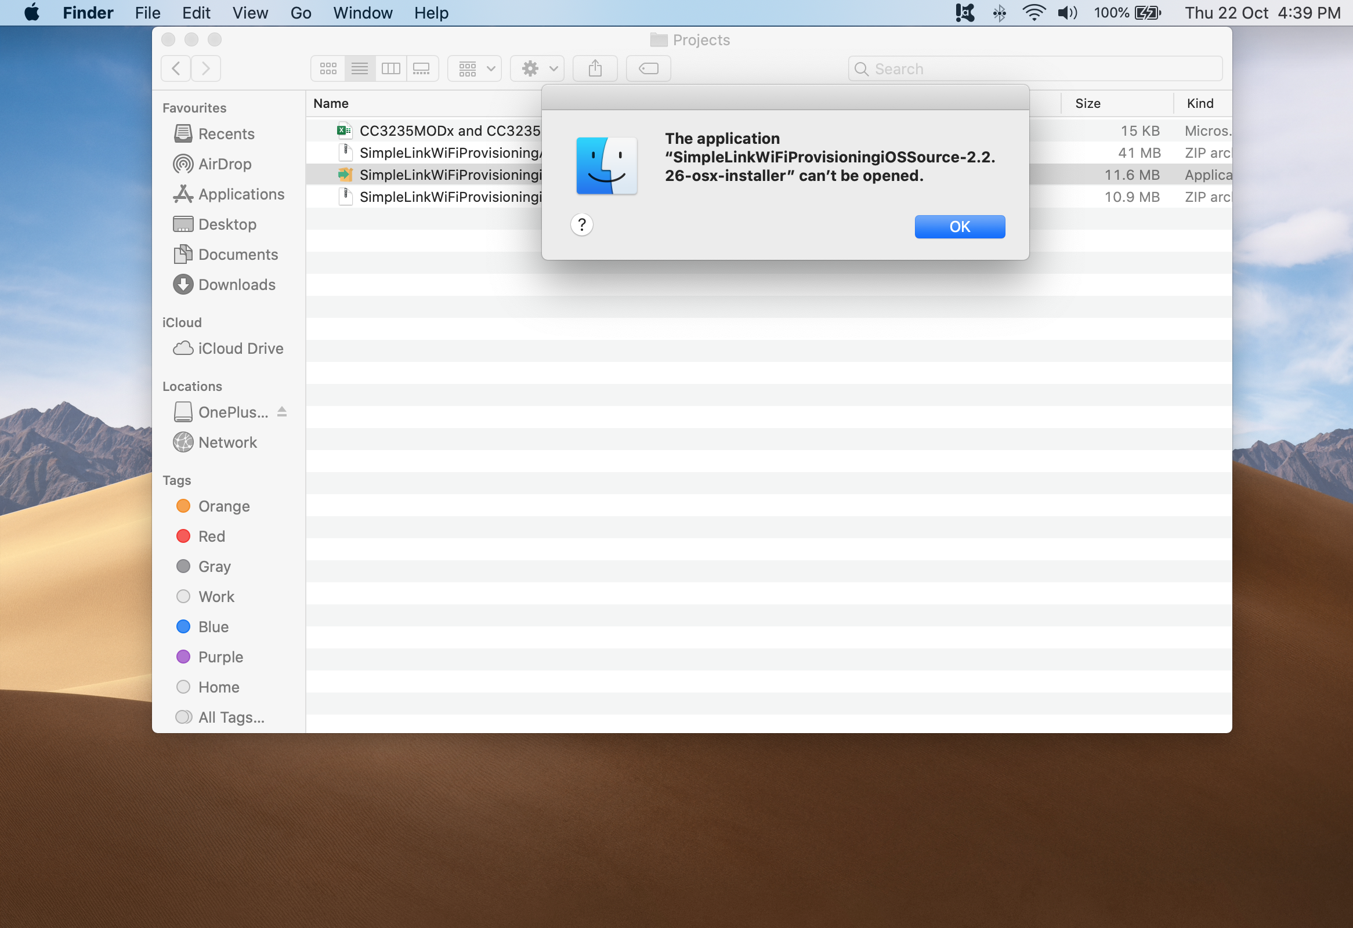
Task: Click the Edit Tags toolbar icon
Action: coord(648,68)
